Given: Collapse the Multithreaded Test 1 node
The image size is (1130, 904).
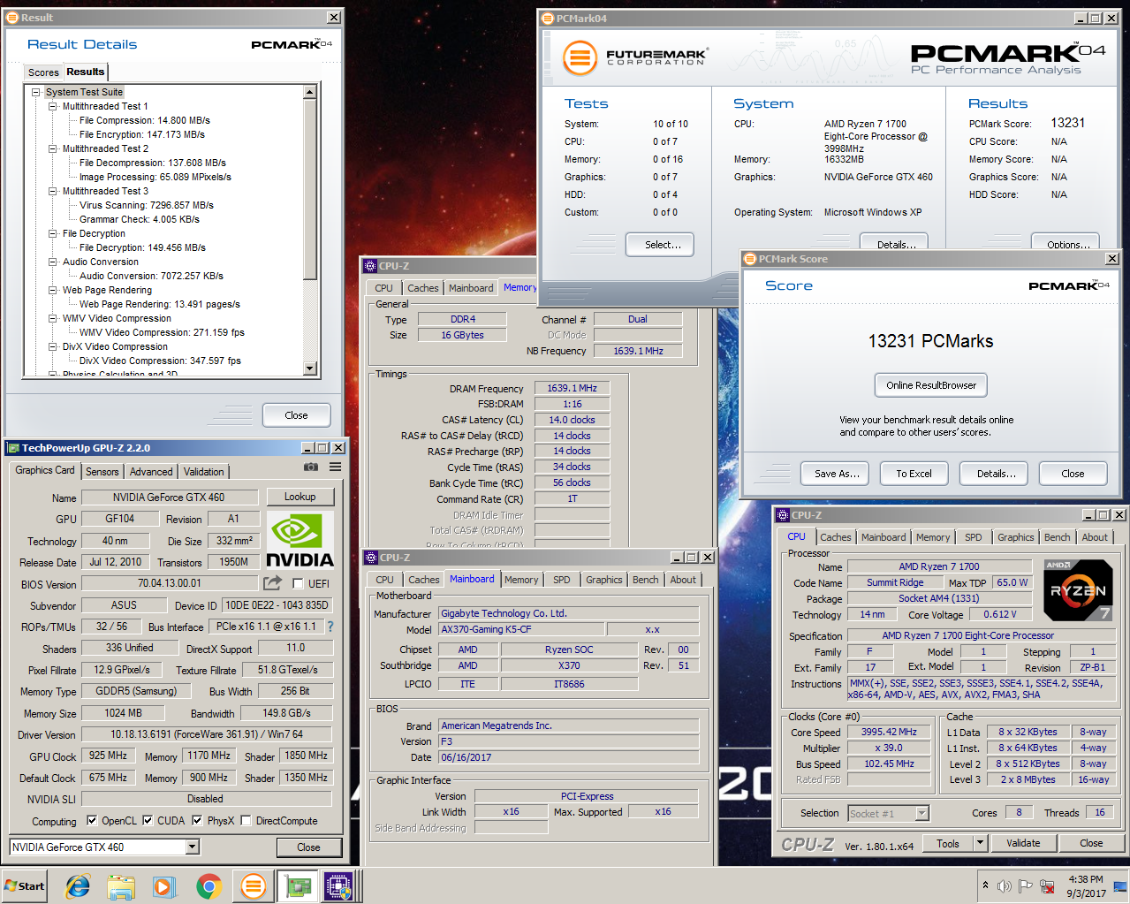Looking at the screenshot, I should 52,106.
